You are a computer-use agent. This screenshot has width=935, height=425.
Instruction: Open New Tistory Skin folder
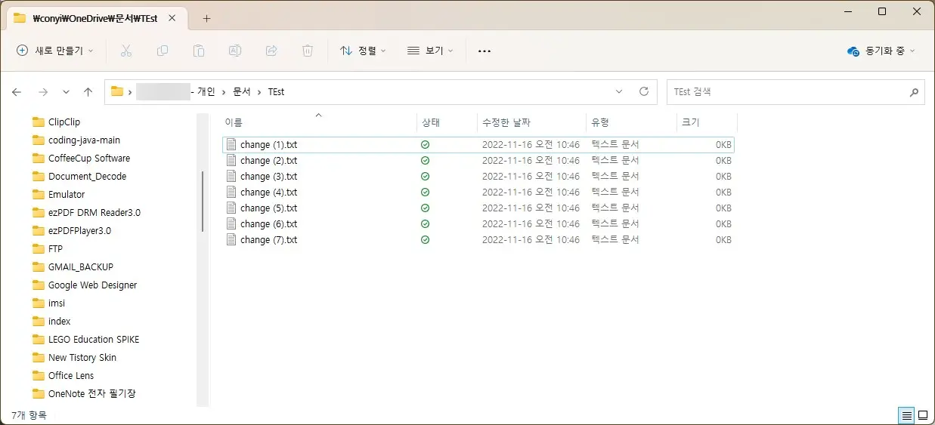click(x=82, y=357)
